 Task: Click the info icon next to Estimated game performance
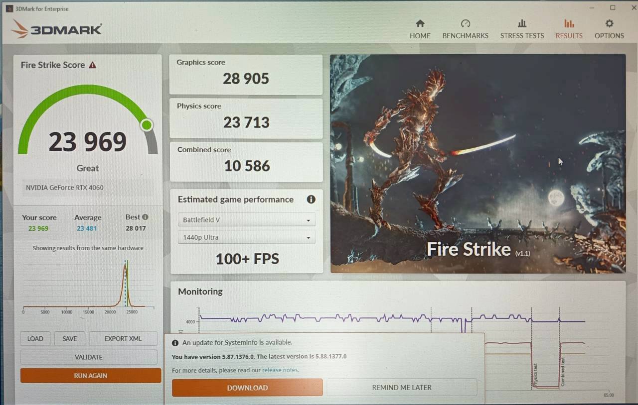[311, 200]
